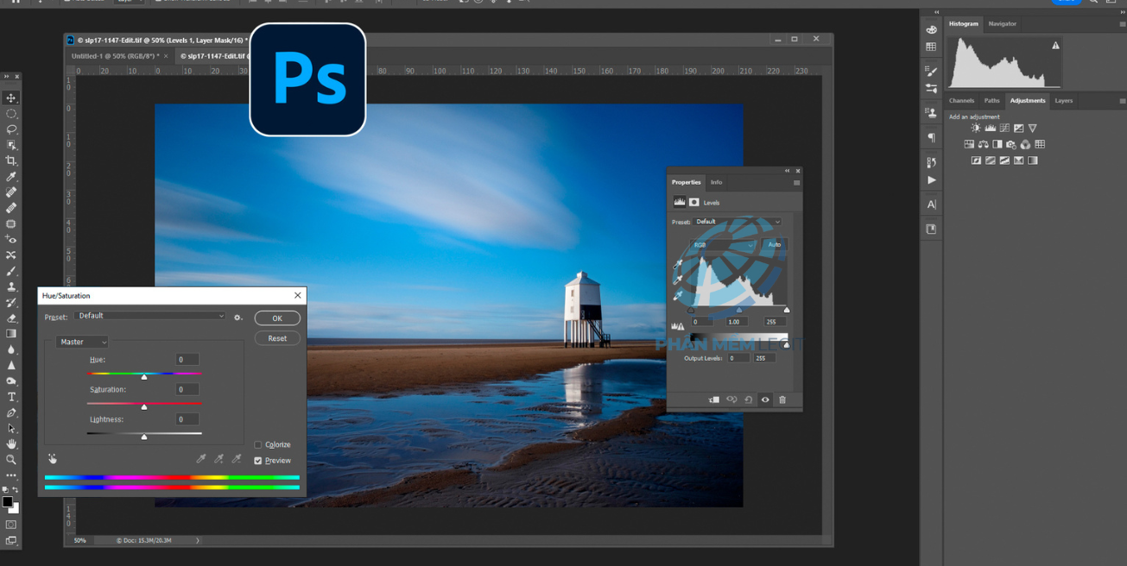Click the Lightness slider handle
Screen dimensions: 1127x566
[x=144, y=437]
